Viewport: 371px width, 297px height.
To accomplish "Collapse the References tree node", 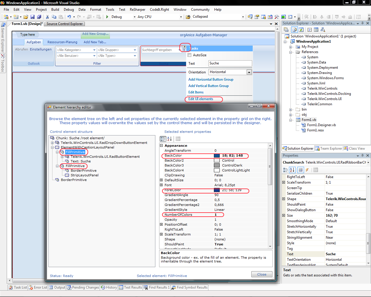I will click(x=291, y=52).
